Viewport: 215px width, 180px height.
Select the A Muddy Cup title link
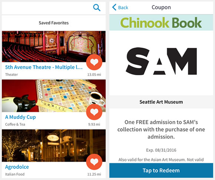[x=20, y=117]
